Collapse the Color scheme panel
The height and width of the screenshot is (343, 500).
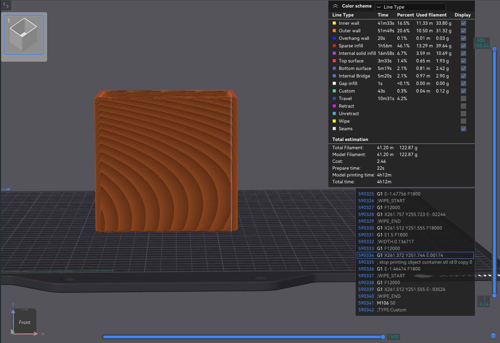pos(335,6)
